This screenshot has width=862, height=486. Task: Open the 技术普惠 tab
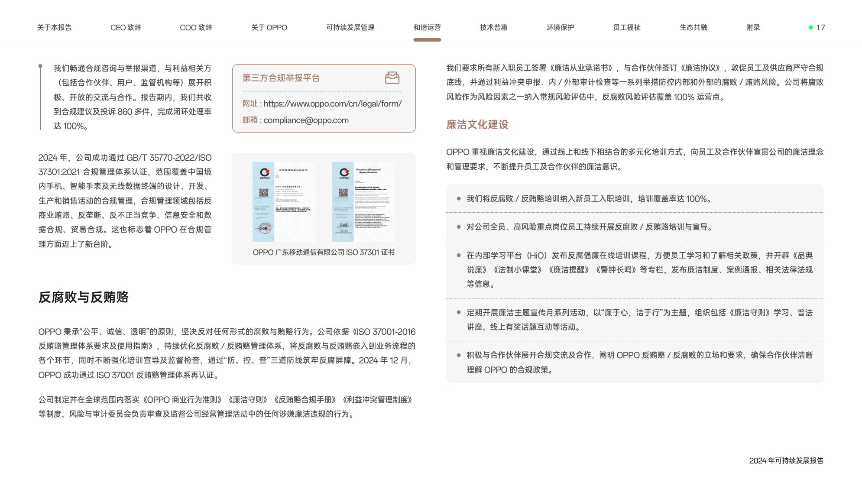click(494, 27)
